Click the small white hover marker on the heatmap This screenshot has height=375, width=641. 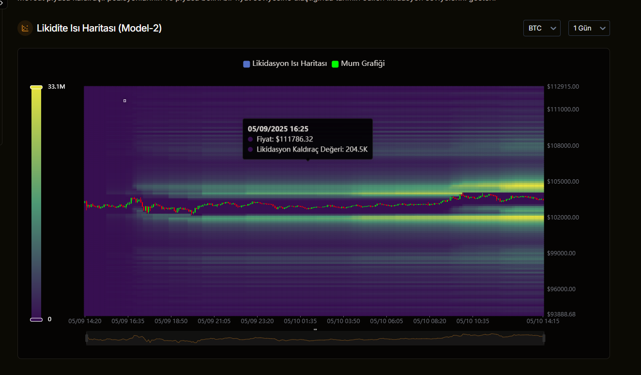click(x=125, y=101)
